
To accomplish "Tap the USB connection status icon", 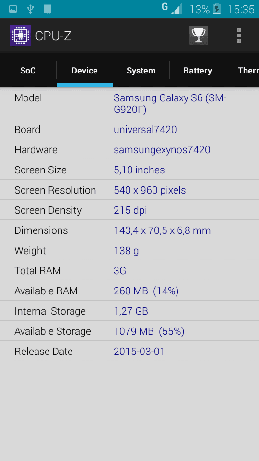I will click(30, 9).
